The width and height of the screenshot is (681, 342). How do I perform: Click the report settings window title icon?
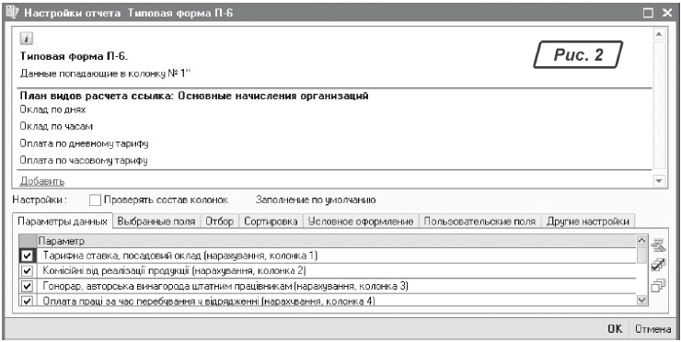click(12, 13)
